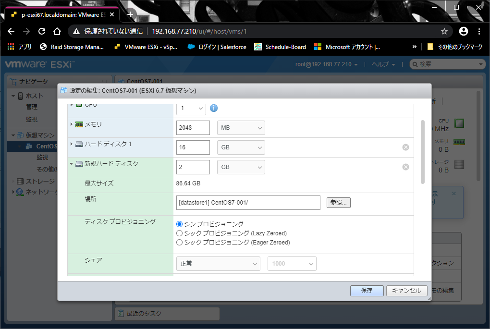
Task: Open the Help (ヘルプ) menu
Action: 383,64
